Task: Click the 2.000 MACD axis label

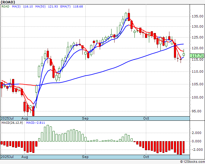Action: click(197, 133)
